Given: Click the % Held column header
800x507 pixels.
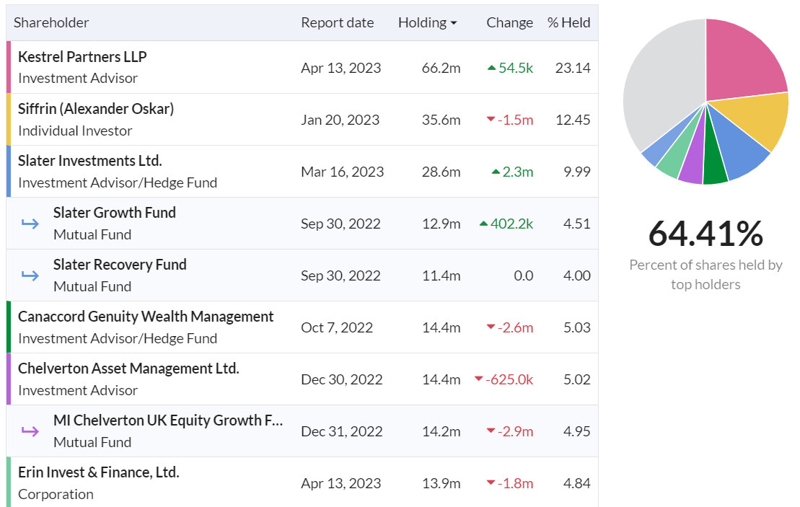Looking at the screenshot, I should coord(568,22).
